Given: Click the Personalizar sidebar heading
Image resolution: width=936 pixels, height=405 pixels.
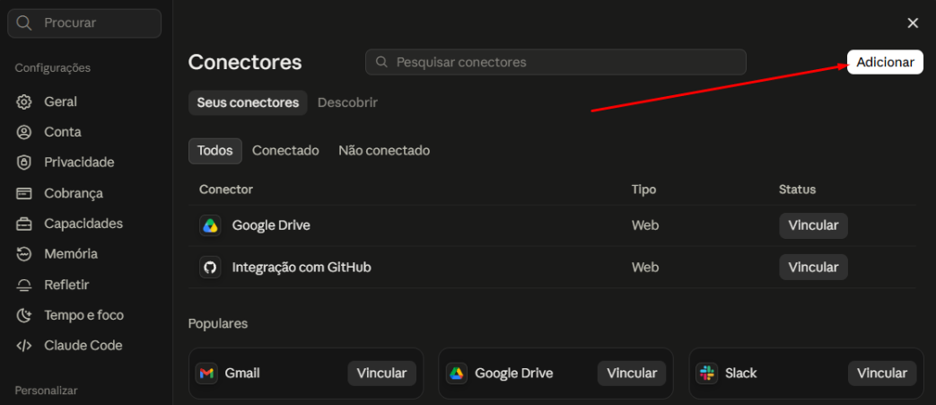Looking at the screenshot, I should coord(46,391).
